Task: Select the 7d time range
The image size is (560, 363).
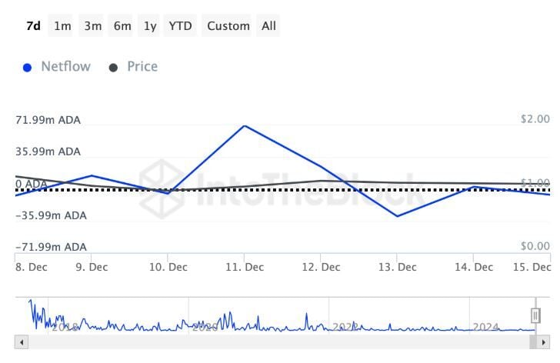Action: point(33,25)
